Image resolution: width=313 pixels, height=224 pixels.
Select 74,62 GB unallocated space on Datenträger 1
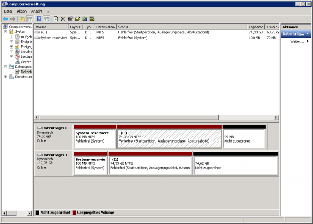coord(235,165)
